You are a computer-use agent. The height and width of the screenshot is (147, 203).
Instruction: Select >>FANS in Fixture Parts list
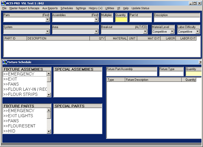tap(25, 121)
